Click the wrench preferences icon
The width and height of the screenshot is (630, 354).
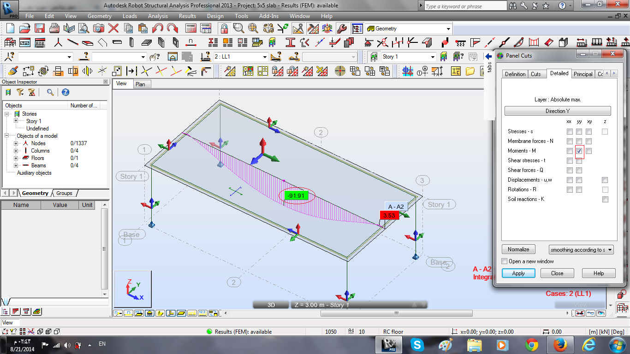pos(341,28)
